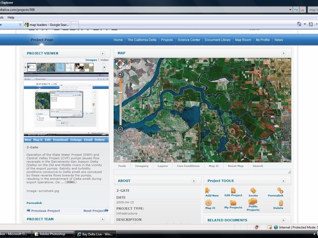Go to the Projects navigation item
The height and width of the screenshot is (238, 318).
click(x=167, y=40)
